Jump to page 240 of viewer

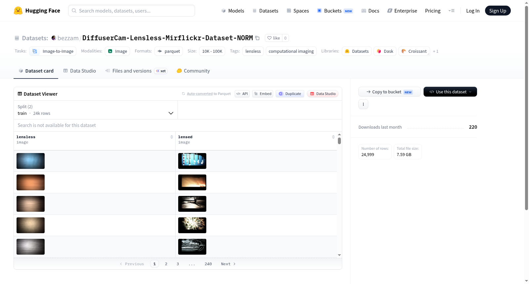pyautogui.click(x=208, y=264)
